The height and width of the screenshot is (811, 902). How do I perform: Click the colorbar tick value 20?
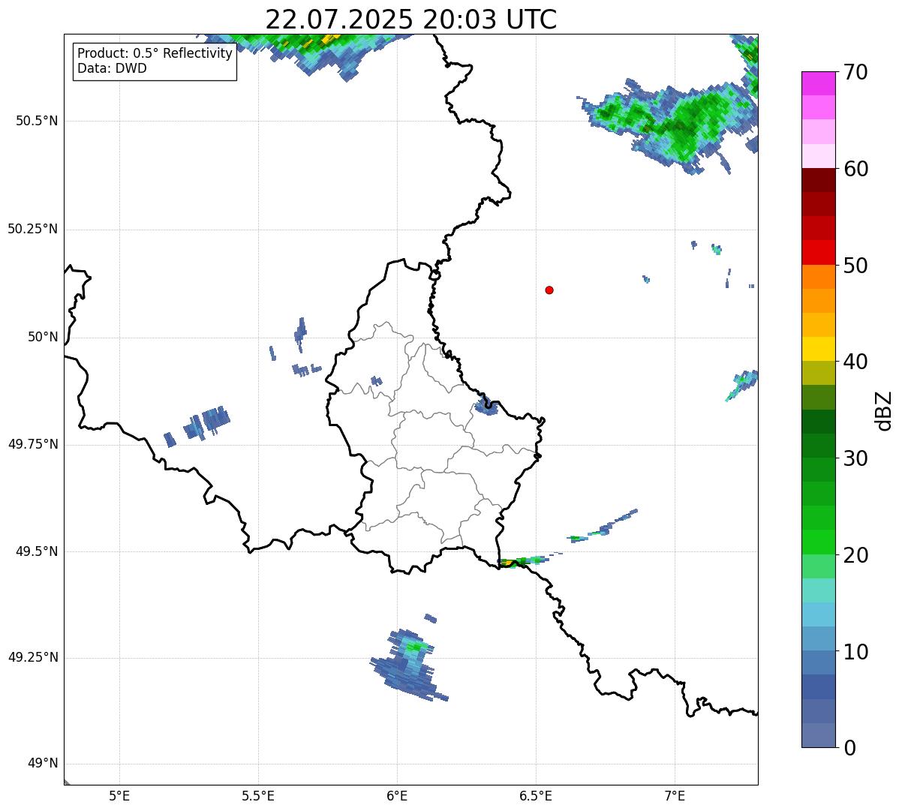(855, 555)
